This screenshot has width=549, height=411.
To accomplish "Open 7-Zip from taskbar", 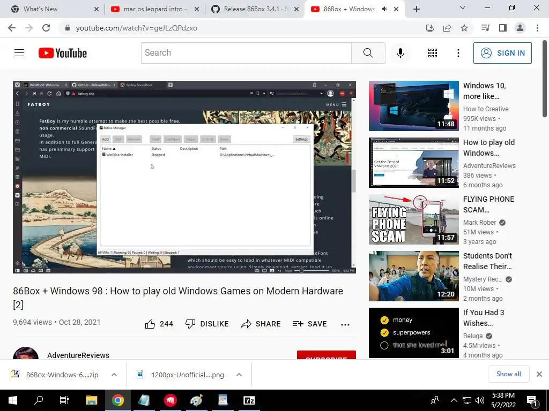I will 249,400.
